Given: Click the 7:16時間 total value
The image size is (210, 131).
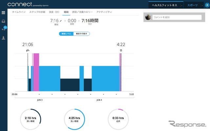Looking at the screenshot, I should pos(90,20).
